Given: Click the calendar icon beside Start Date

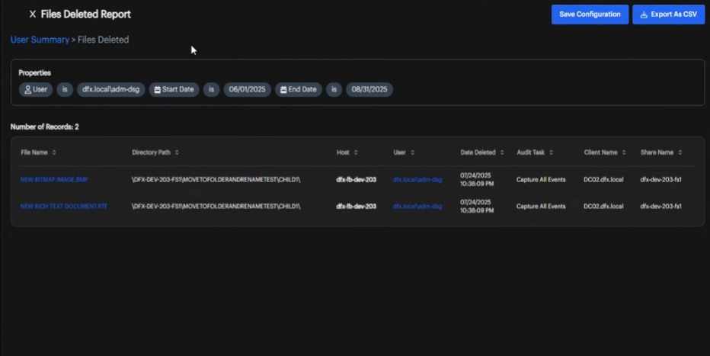Looking at the screenshot, I should coord(157,90).
